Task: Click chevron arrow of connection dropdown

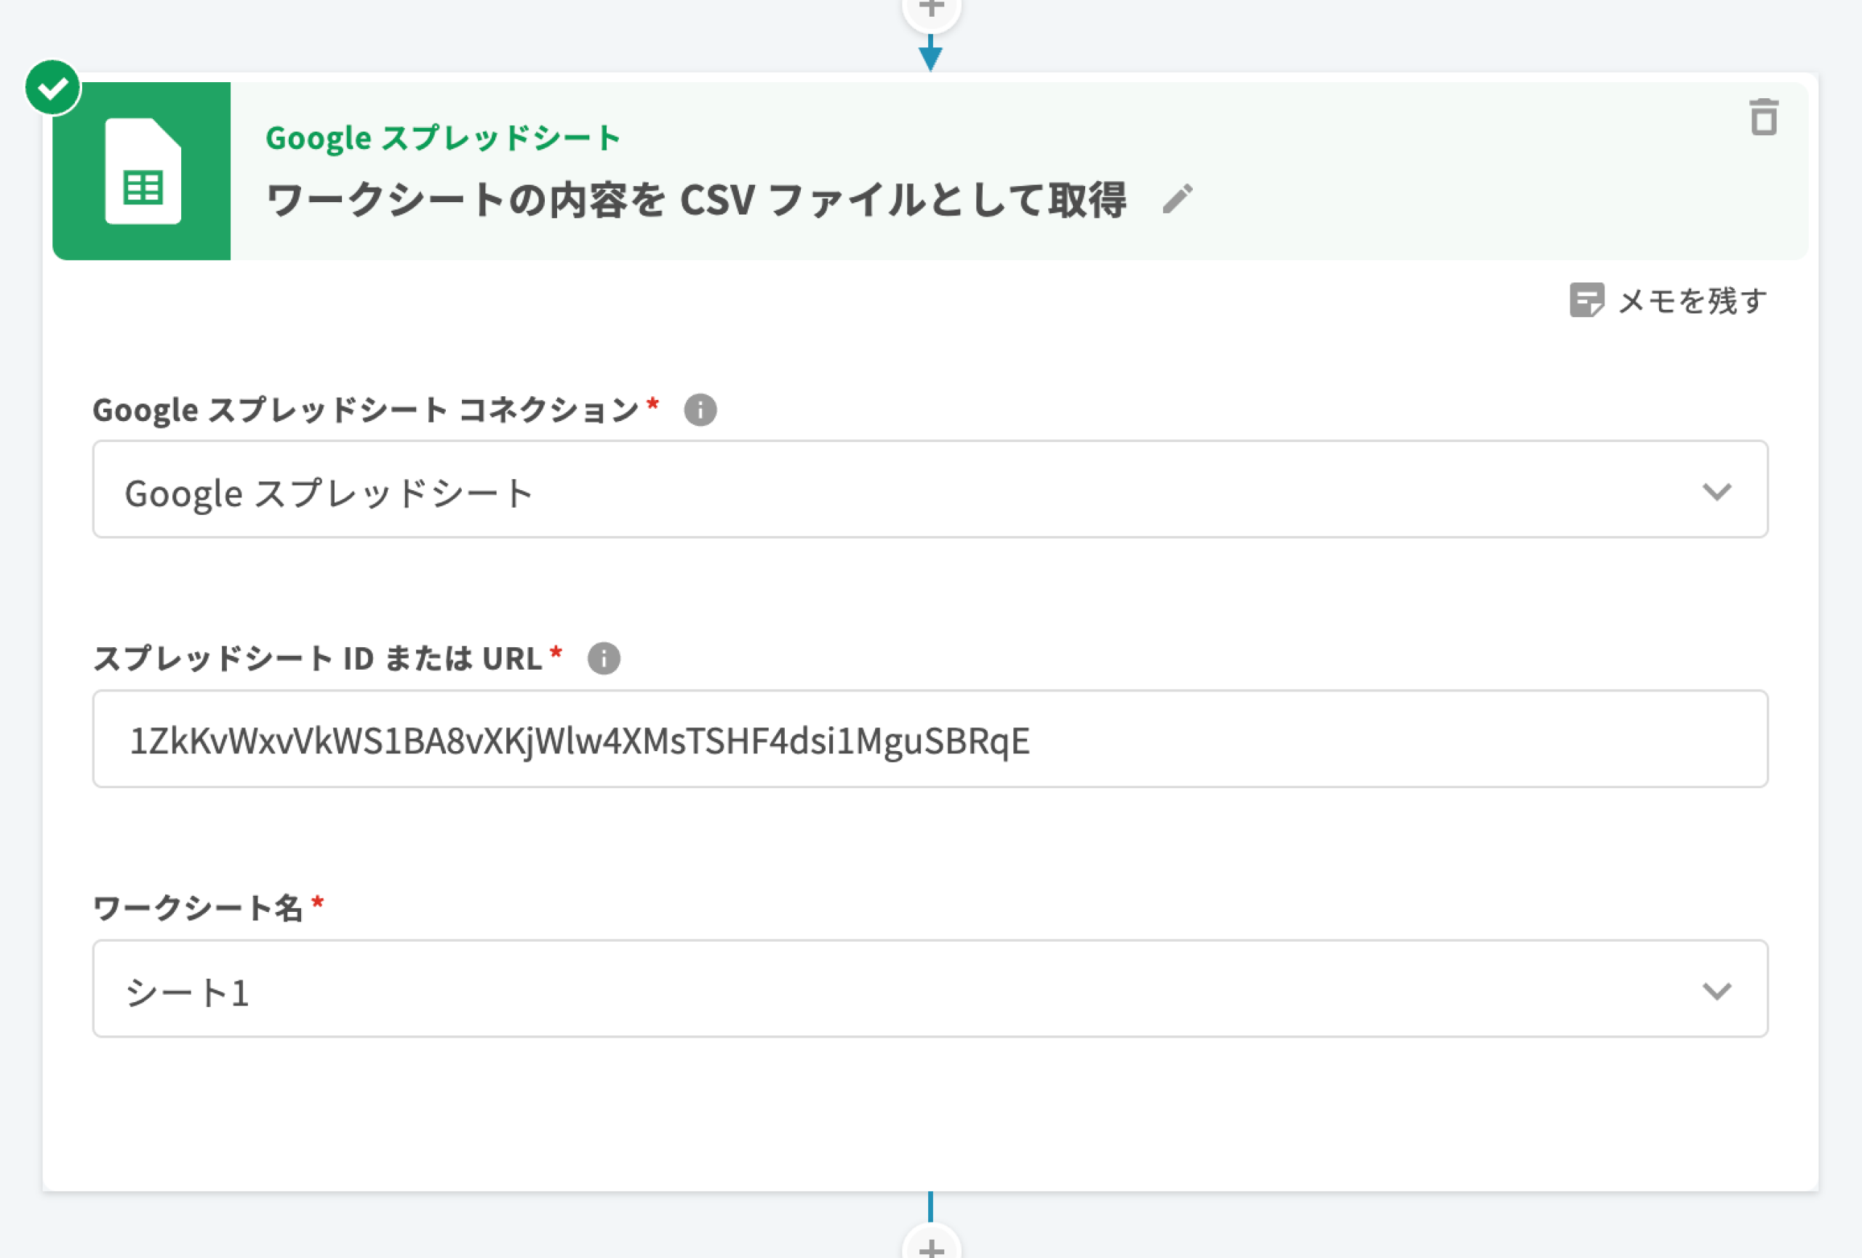Action: pos(1717,491)
